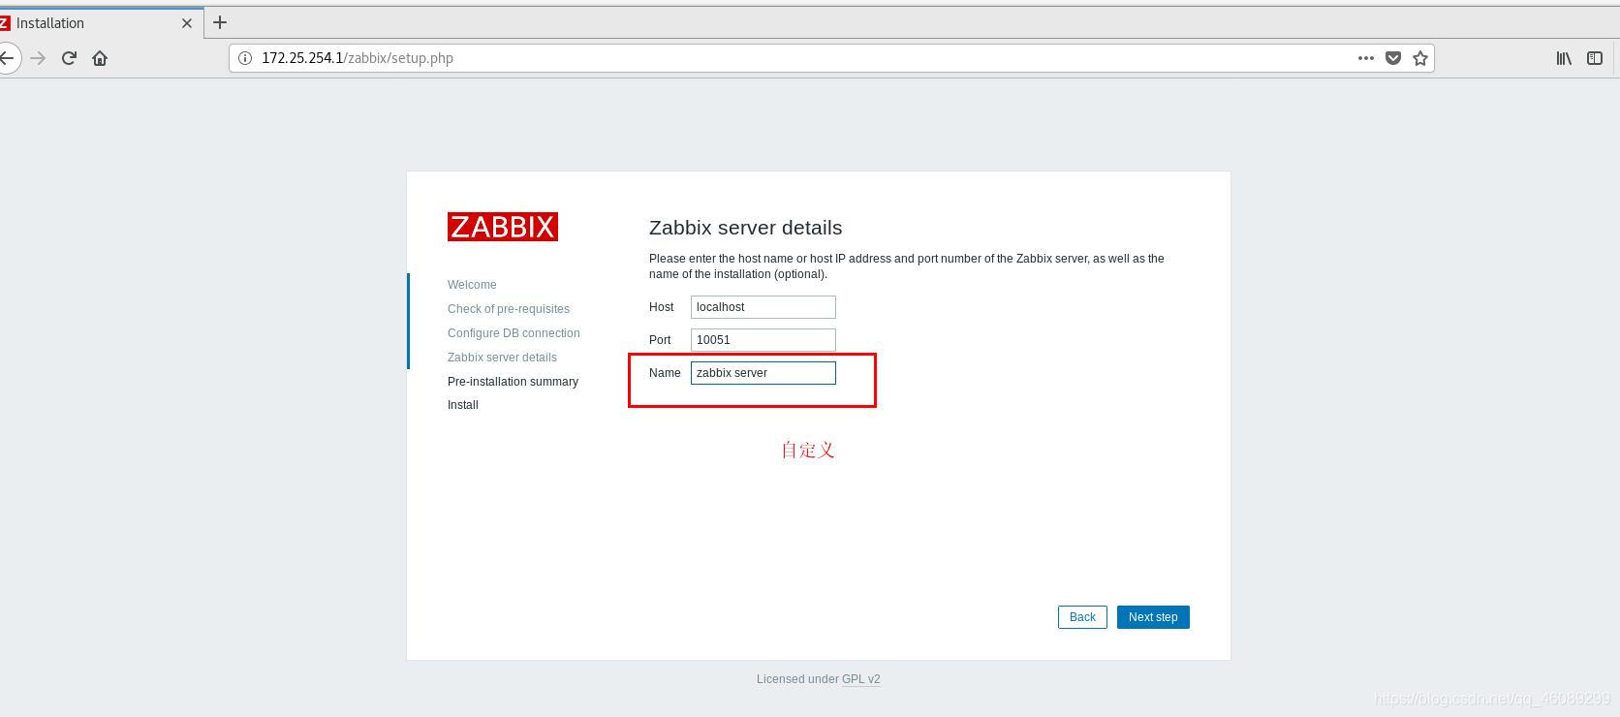Click the 'Please enter the host name' description
The height and width of the screenshot is (717, 1620).
[907, 266]
